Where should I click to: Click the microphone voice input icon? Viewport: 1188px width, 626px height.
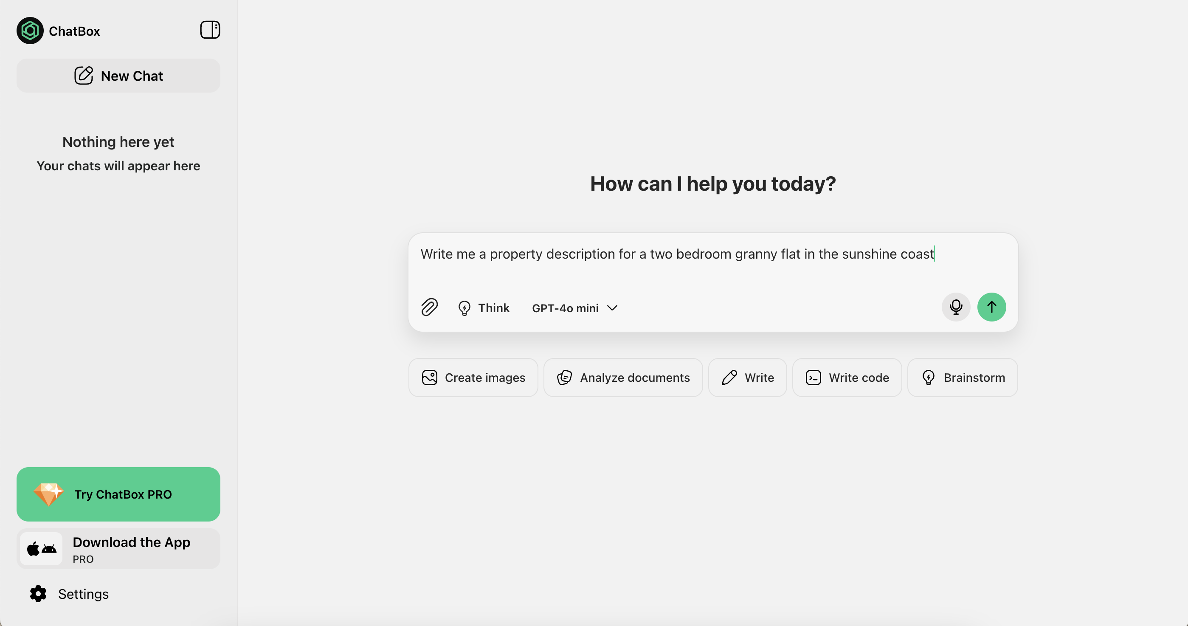pos(956,307)
